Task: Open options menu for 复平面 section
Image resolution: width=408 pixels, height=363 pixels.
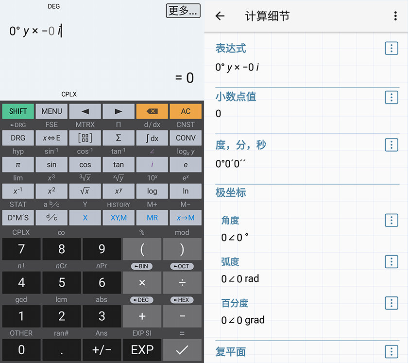Action: (391, 352)
